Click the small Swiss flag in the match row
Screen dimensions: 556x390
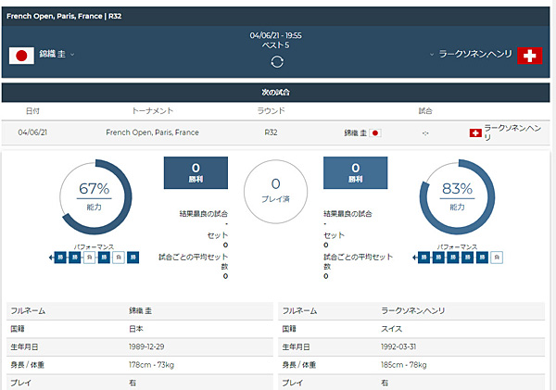point(475,133)
